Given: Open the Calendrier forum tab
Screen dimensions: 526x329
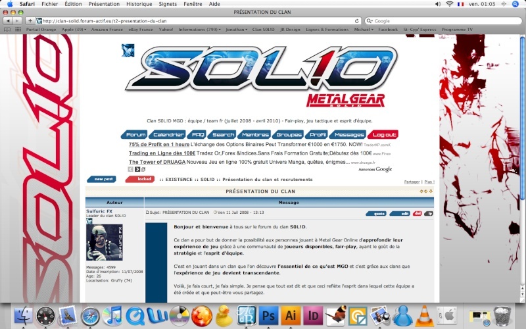Looking at the screenshot, I should pyautogui.click(x=168, y=135).
